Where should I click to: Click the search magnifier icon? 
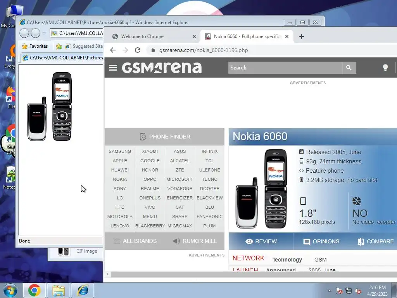coord(349,68)
